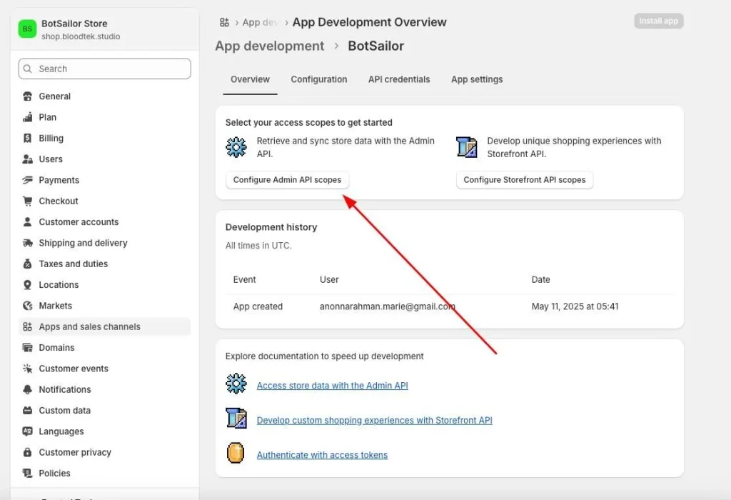Image resolution: width=731 pixels, height=500 pixels.
Task: Open Taxes and duties settings
Action: pyautogui.click(x=104, y=264)
